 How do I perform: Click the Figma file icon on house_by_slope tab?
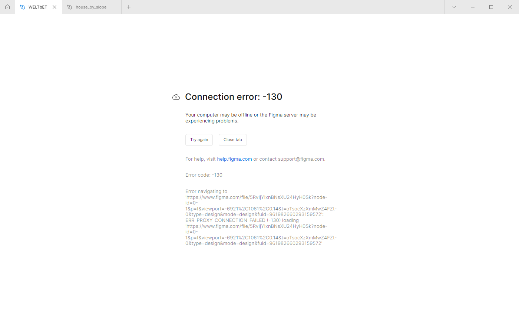click(x=70, y=7)
